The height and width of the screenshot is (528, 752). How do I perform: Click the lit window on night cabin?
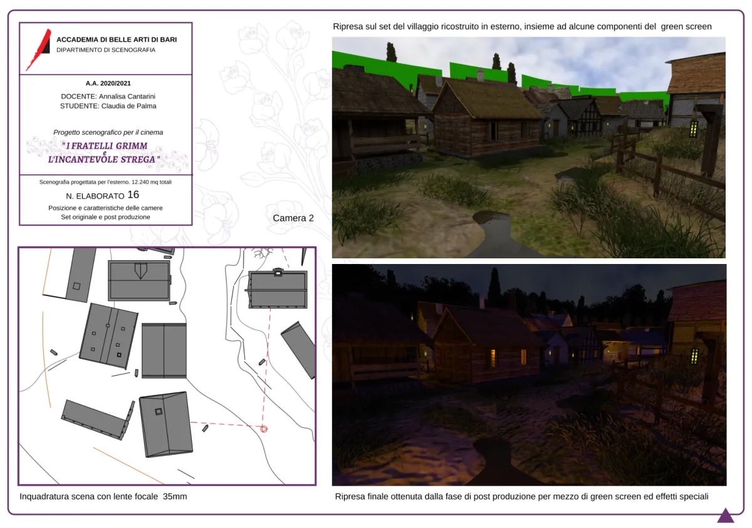point(493,357)
